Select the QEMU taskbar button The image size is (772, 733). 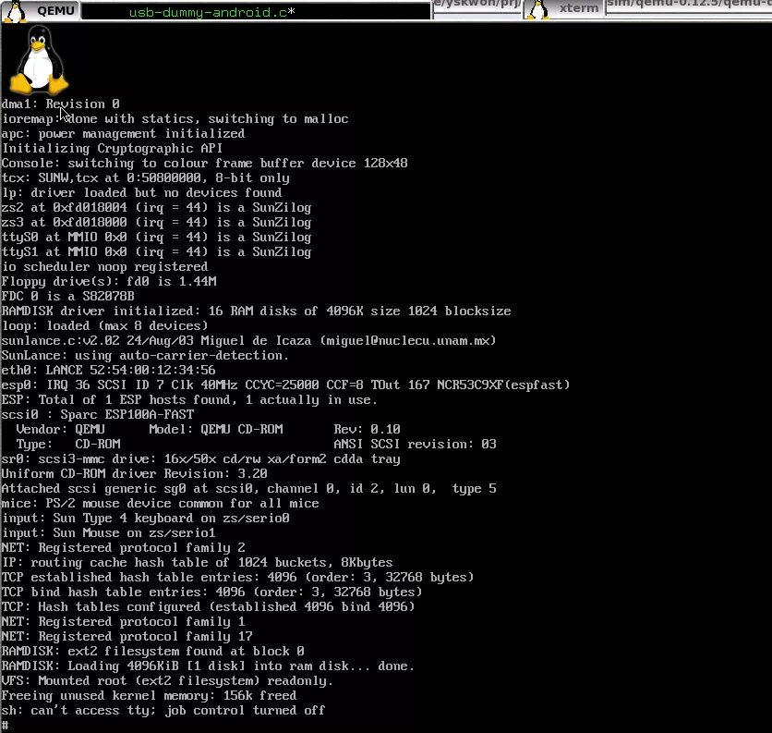point(41,10)
